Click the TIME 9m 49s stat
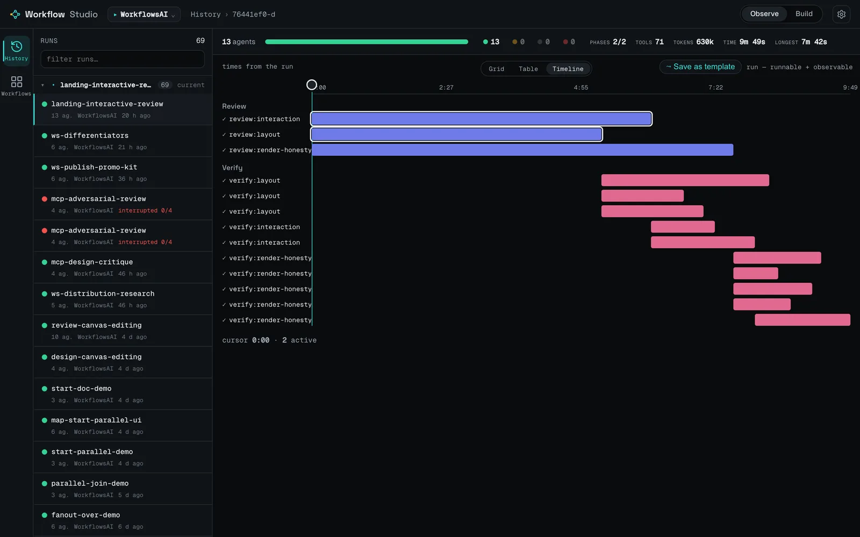 tap(744, 42)
